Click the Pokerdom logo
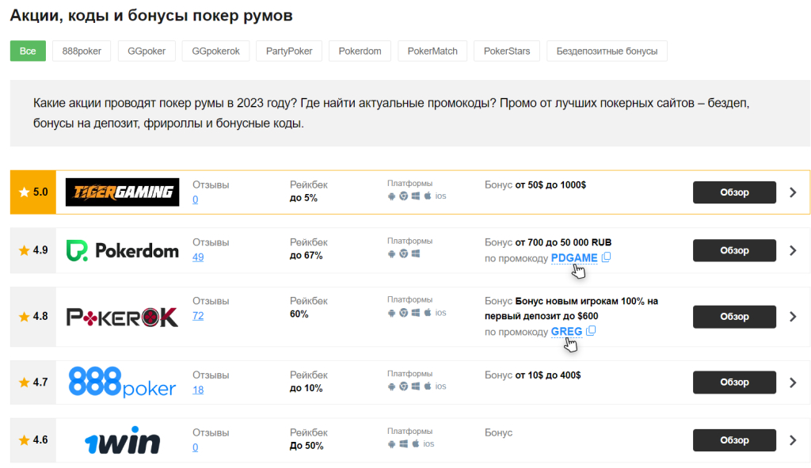 [x=123, y=251]
